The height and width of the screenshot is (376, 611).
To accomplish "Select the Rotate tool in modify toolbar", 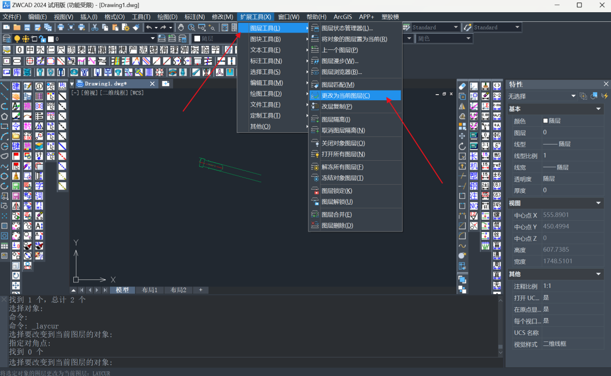I will 462,146.
